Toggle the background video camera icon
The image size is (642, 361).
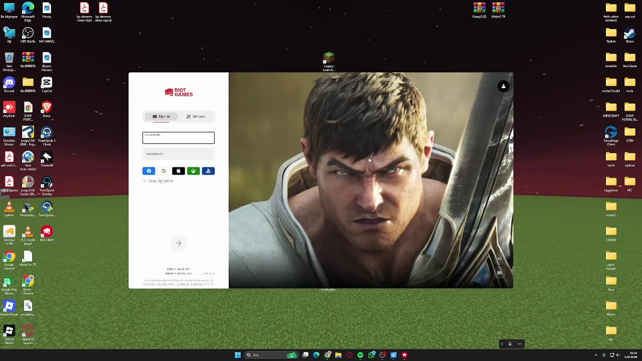499,273
